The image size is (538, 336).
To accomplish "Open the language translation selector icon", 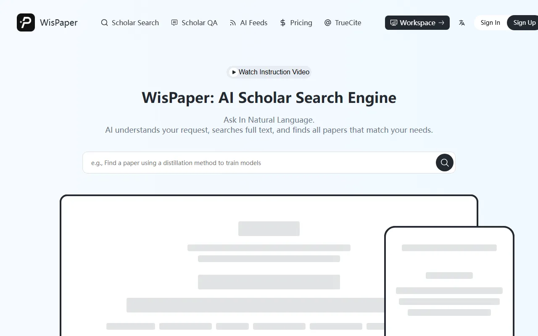I will coord(462,23).
